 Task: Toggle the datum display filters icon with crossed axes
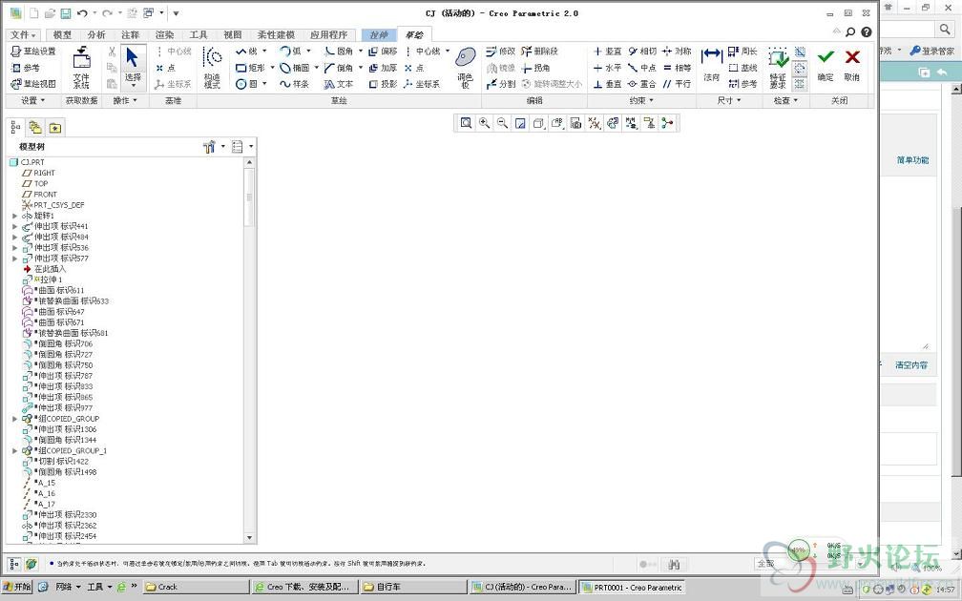(x=594, y=123)
